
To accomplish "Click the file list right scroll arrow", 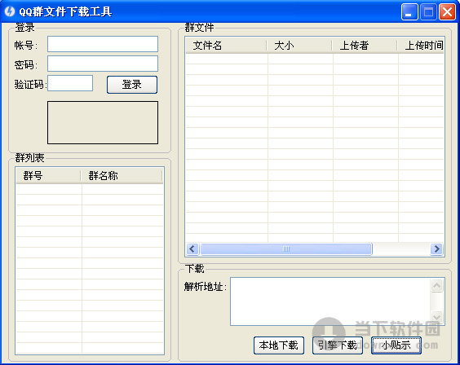I will (436, 249).
